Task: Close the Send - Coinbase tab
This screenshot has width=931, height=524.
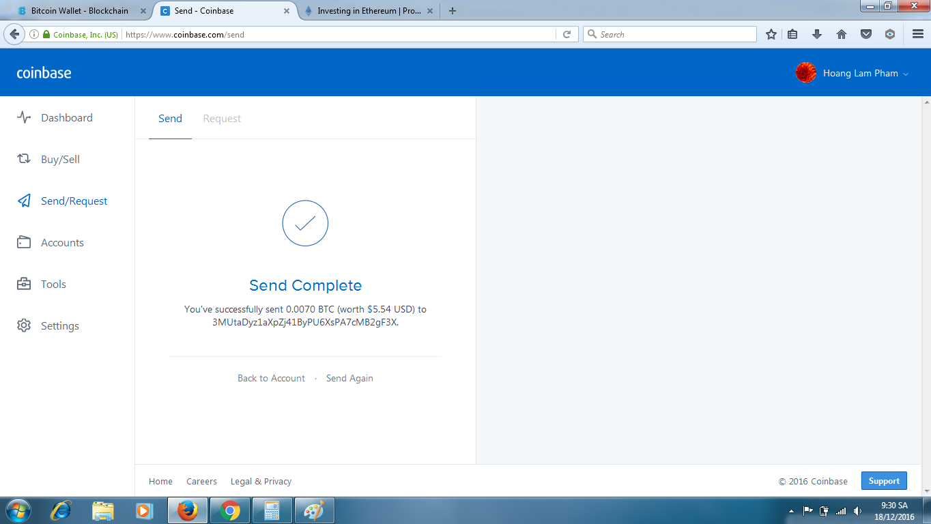Action: tap(287, 11)
